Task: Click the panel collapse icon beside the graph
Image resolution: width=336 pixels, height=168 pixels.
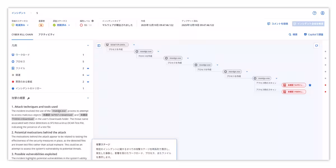Action: pos(99,46)
